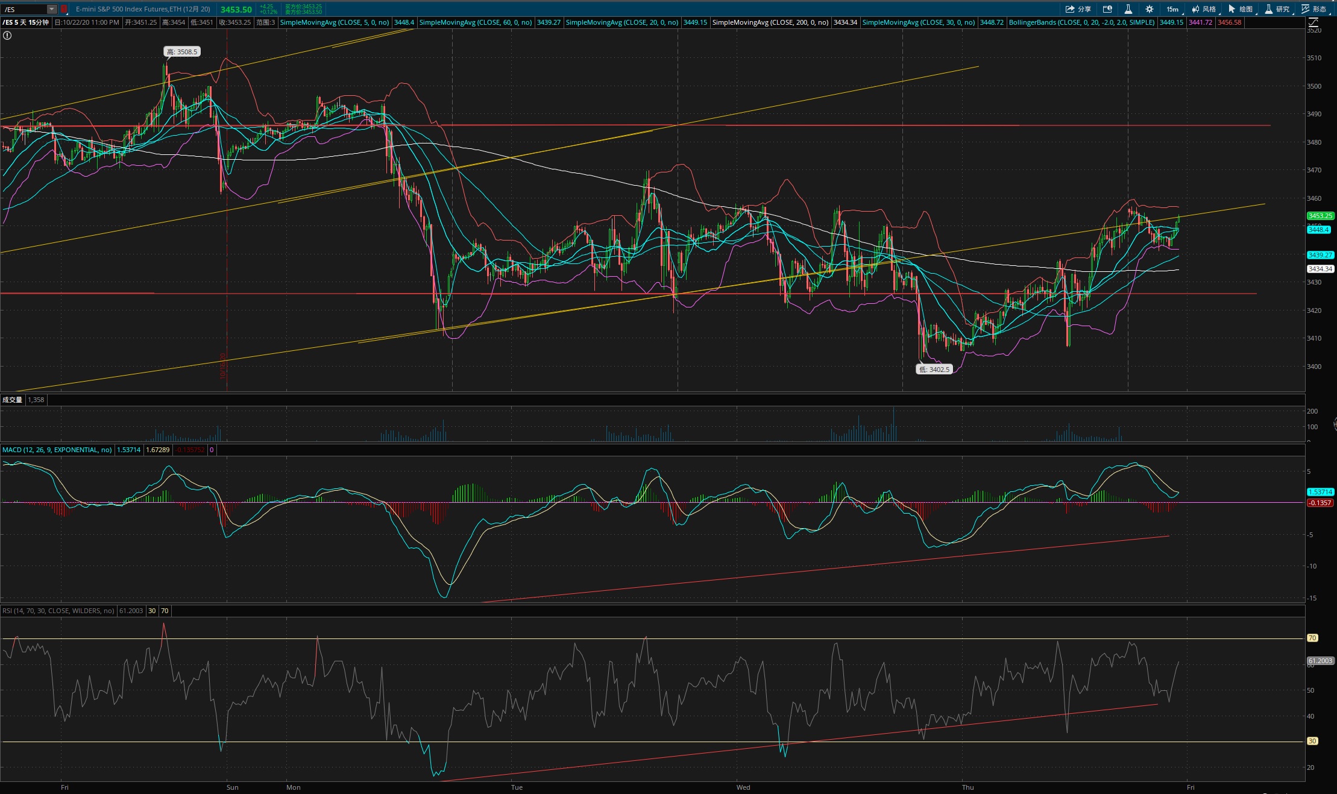Click the 收:3453.25 close value
1337x794 pixels.
[x=234, y=22]
